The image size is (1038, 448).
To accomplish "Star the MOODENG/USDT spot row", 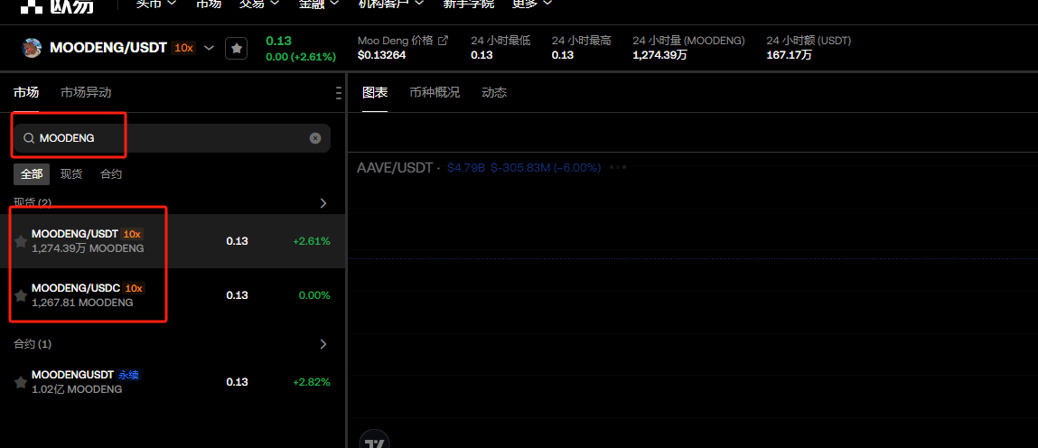I will click(x=21, y=241).
